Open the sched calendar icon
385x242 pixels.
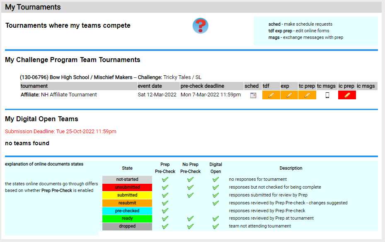coord(253,96)
